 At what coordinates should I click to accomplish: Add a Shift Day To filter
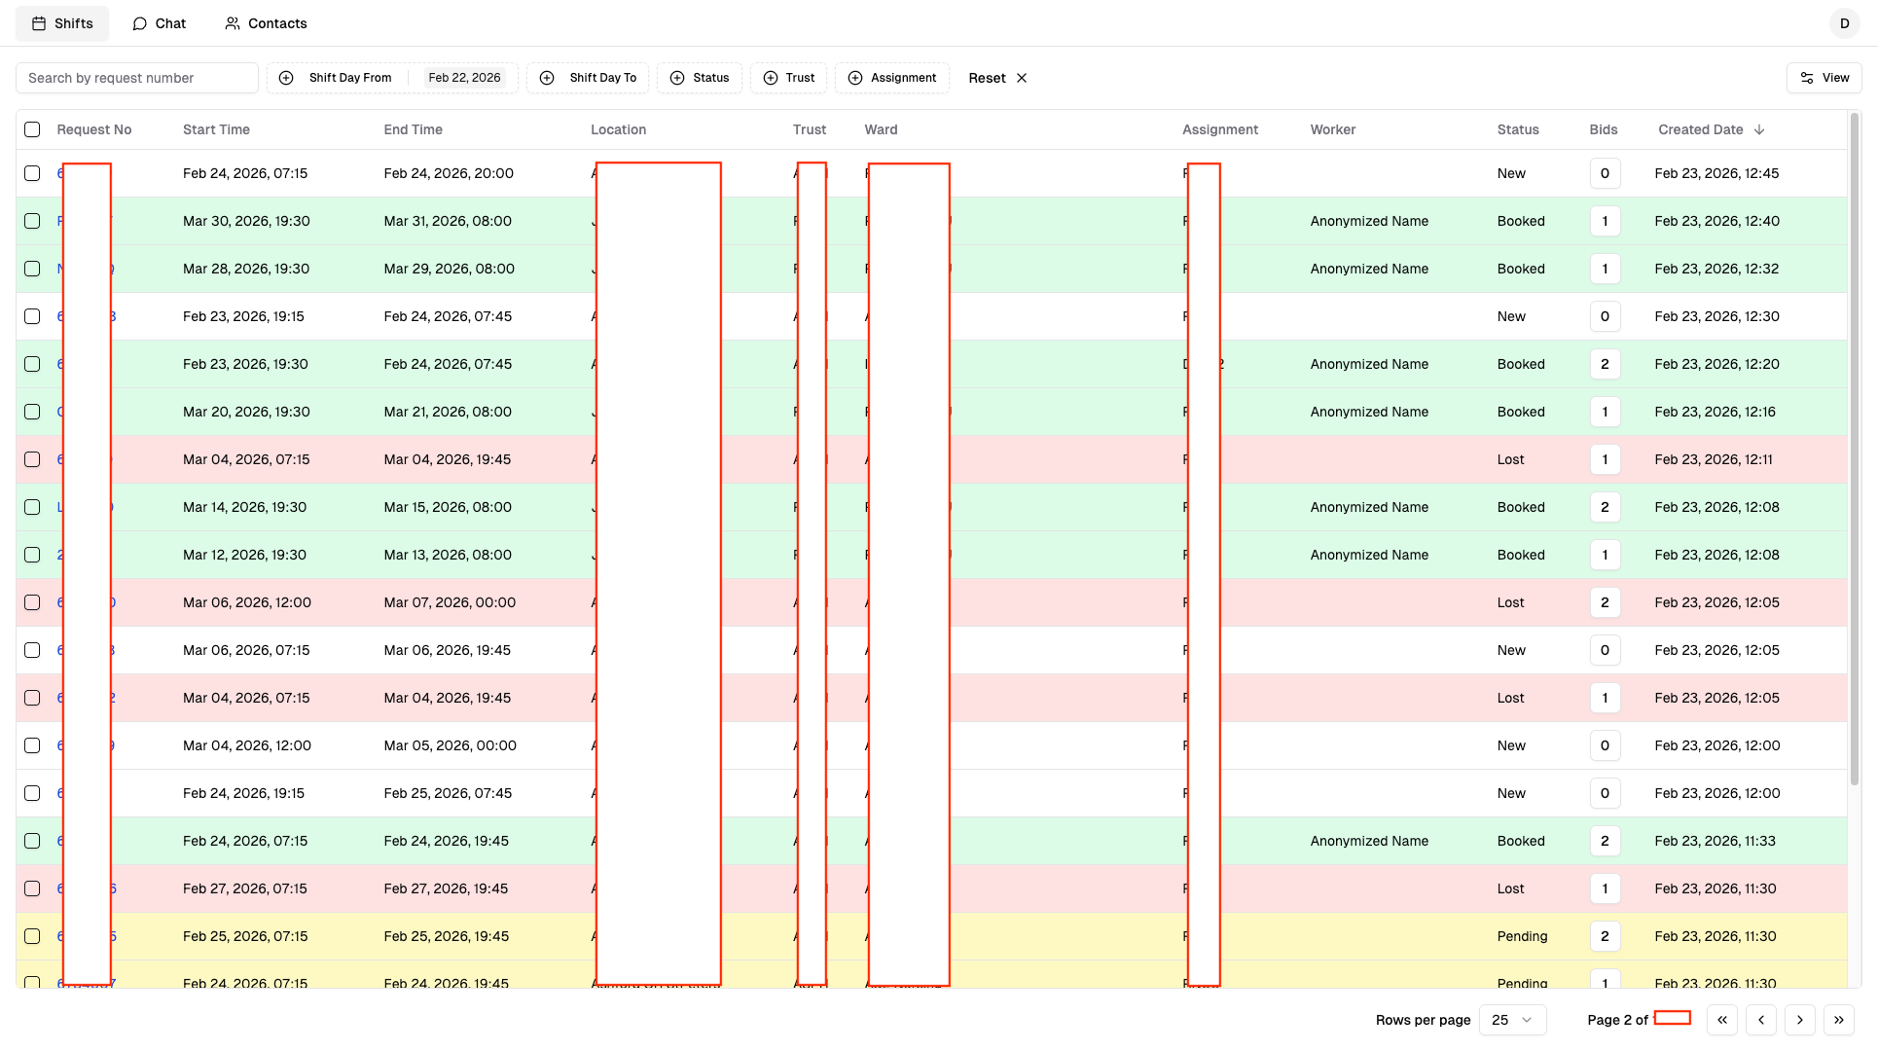pos(588,78)
